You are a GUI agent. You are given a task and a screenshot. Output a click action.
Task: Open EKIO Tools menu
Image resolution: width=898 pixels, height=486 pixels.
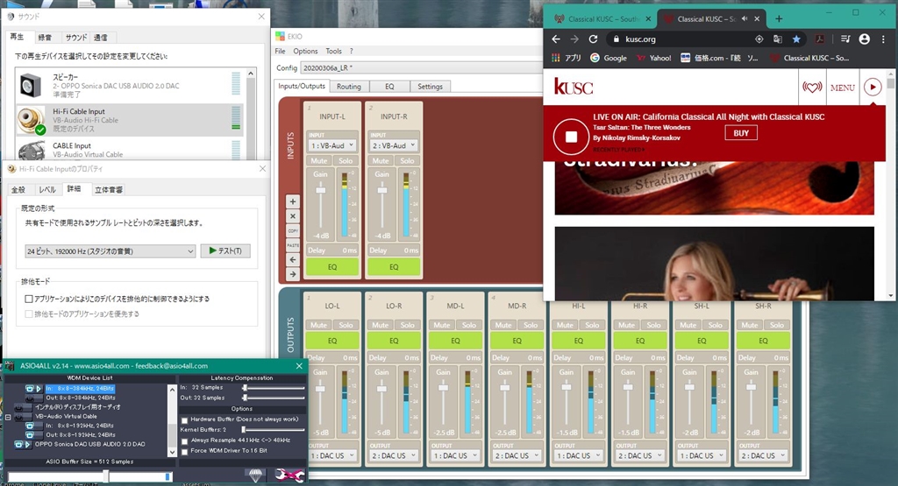click(333, 51)
